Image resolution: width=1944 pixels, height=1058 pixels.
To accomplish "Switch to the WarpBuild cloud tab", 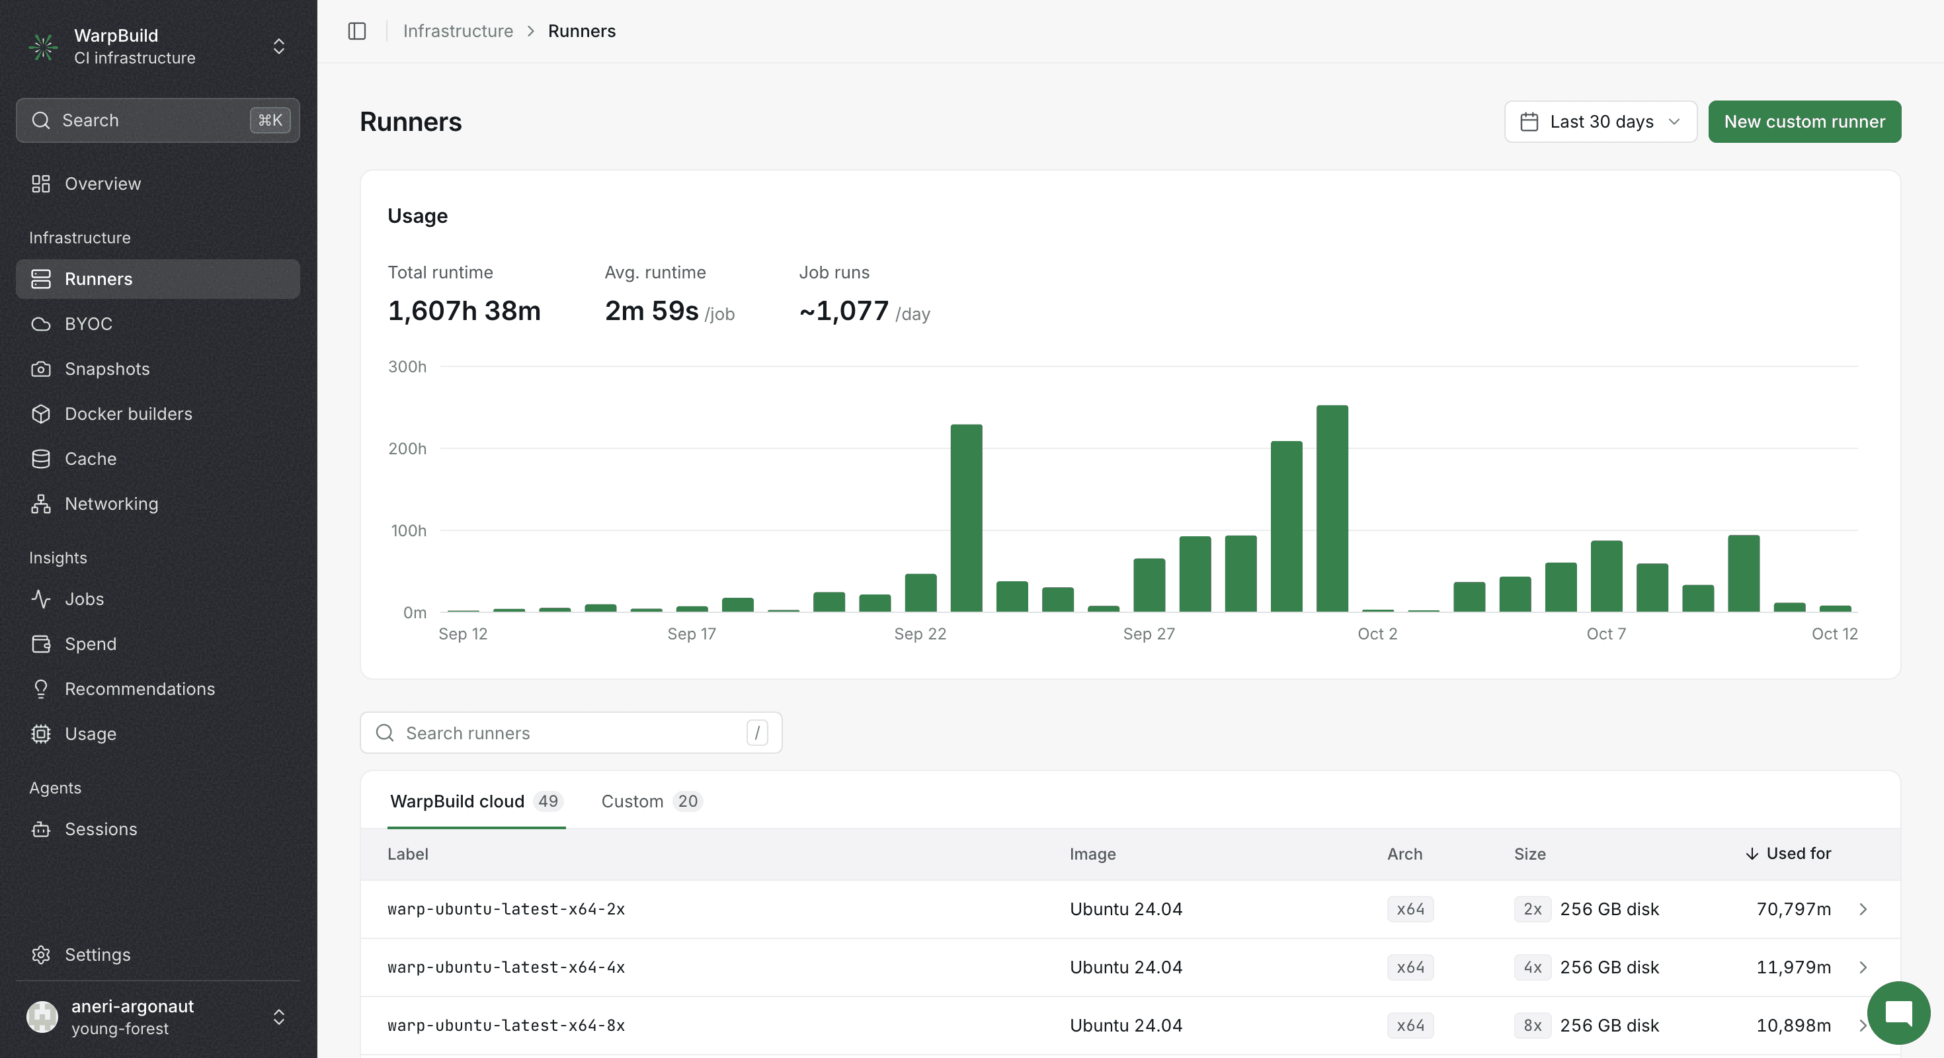I will point(476,801).
